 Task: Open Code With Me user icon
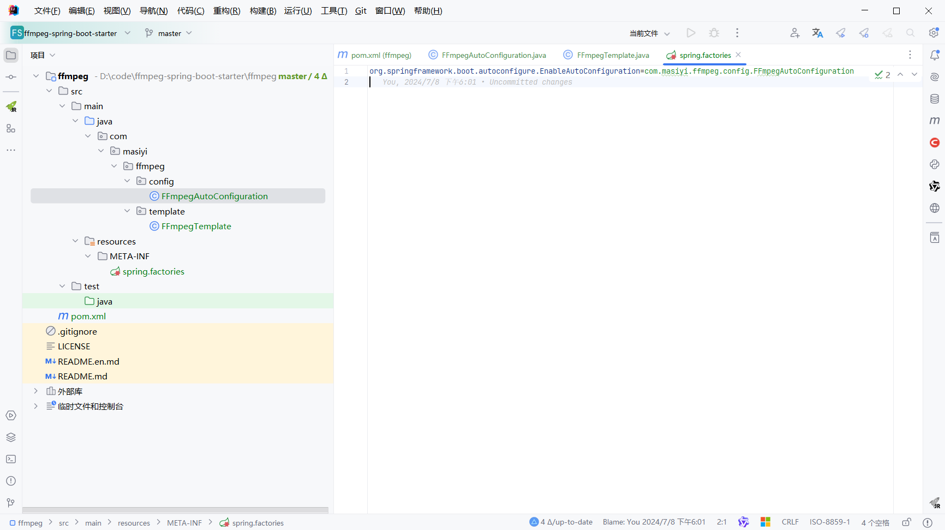(794, 33)
